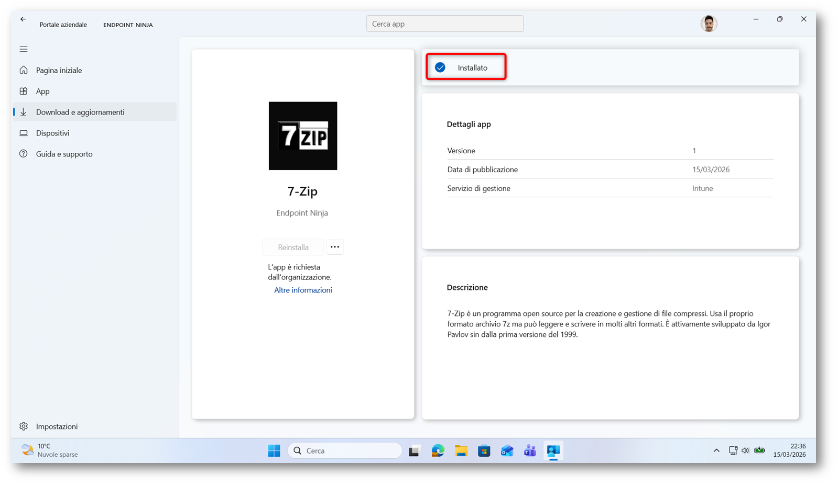Open the three-dots more options button
This screenshot has width=838, height=485.
click(x=335, y=247)
